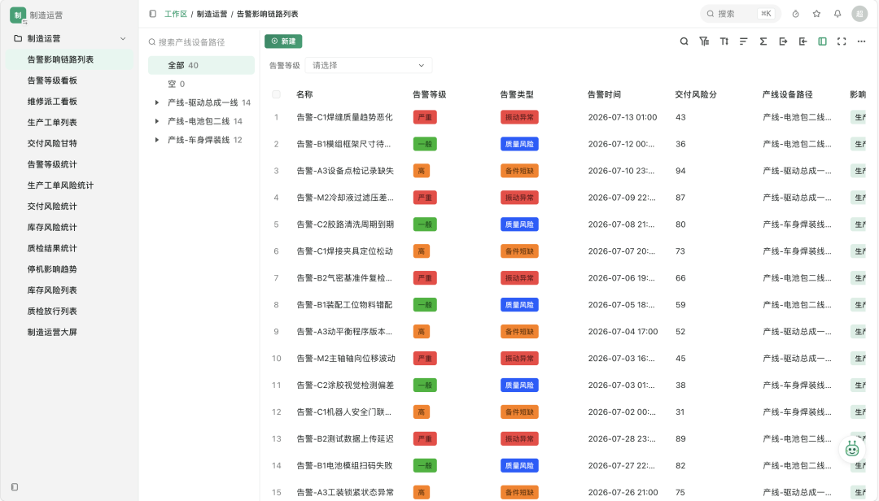Open the robot assistant floating icon

852,449
